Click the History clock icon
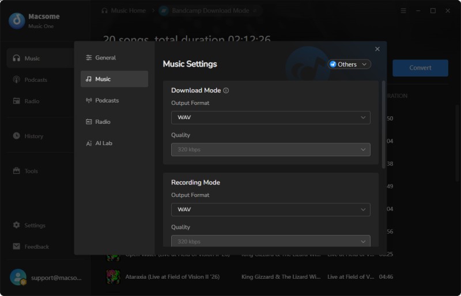Image resolution: width=461 pixels, height=296 pixels. coord(17,136)
